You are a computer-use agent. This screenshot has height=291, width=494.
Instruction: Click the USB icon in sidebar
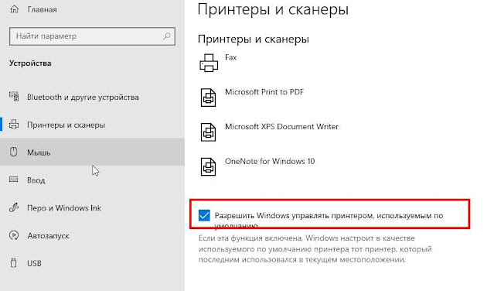coord(14,262)
